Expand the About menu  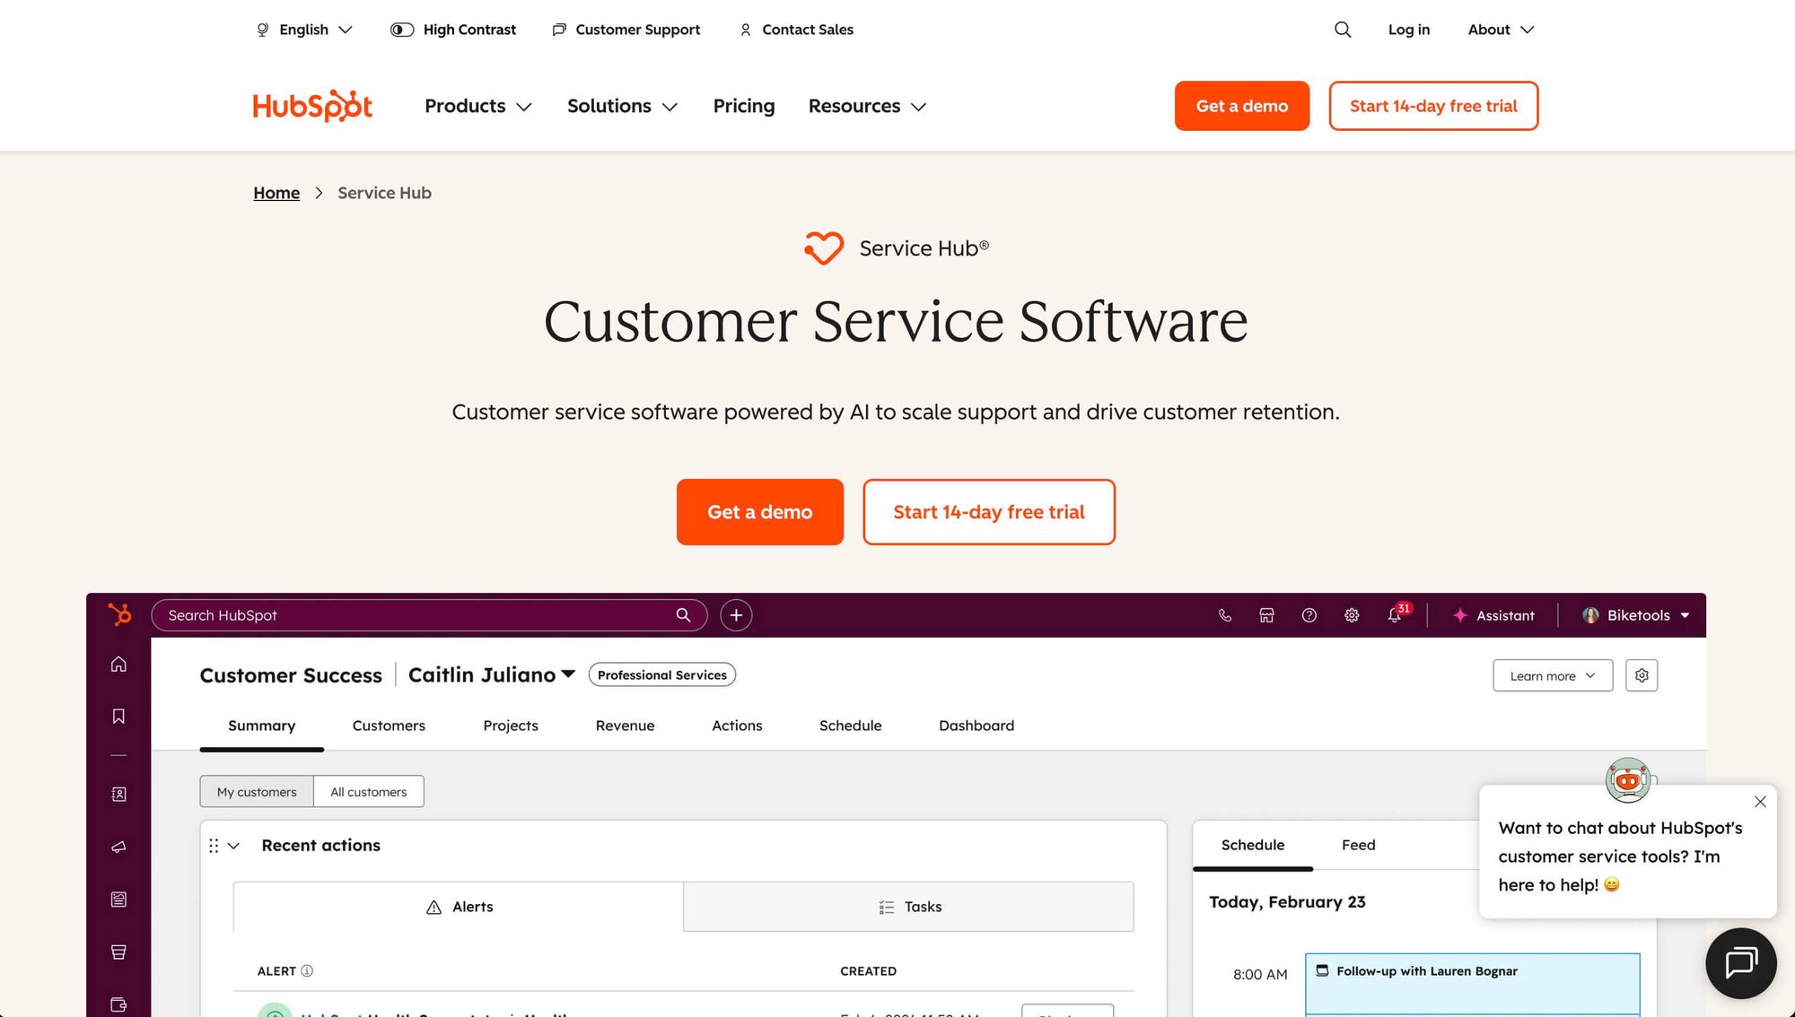1501,30
